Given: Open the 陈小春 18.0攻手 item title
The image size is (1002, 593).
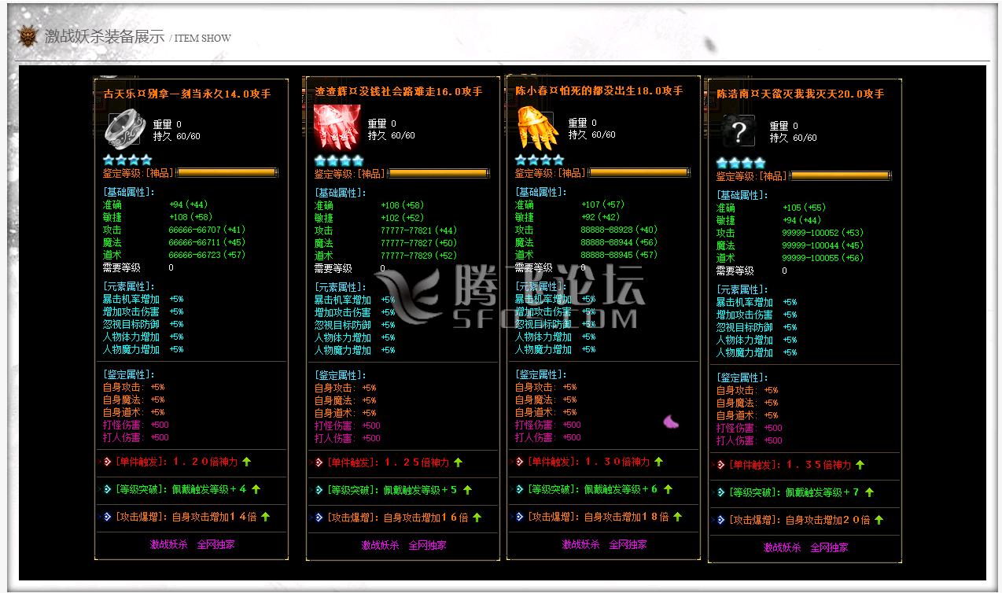Looking at the screenshot, I should coord(599,91).
